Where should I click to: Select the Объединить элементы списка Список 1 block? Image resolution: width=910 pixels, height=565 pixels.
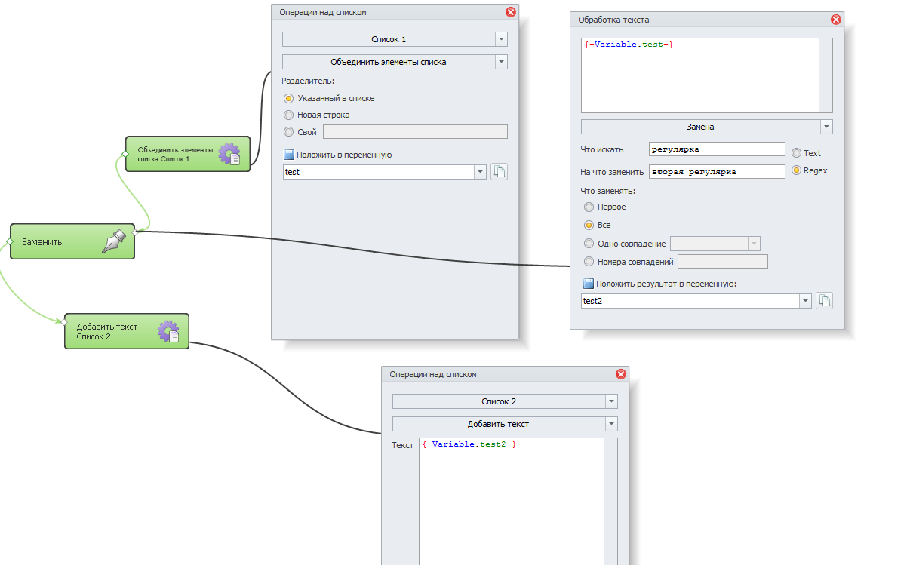click(187, 154)
